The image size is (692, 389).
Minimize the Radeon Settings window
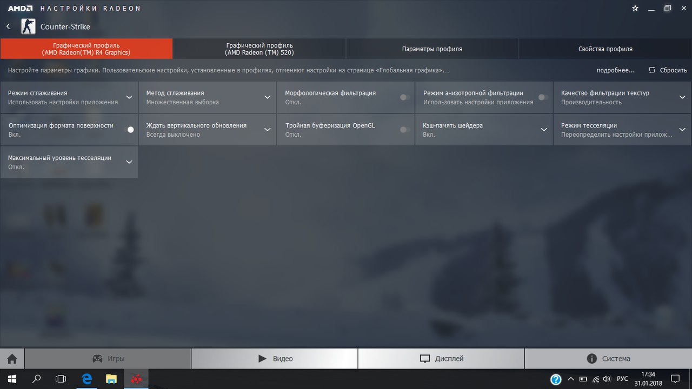pos(652,8)
